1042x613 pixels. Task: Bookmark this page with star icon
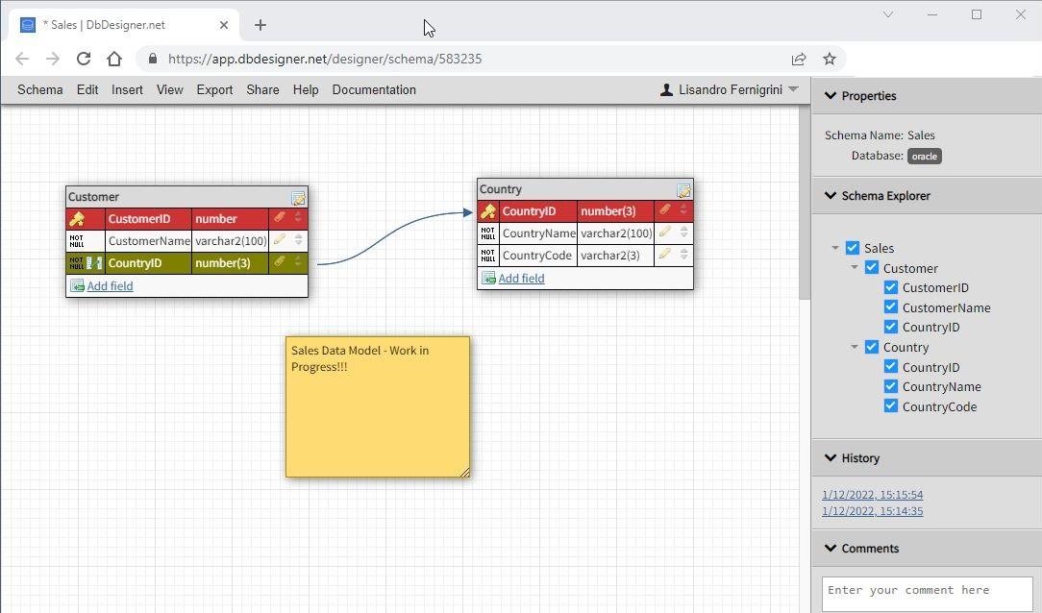[830, 59]
